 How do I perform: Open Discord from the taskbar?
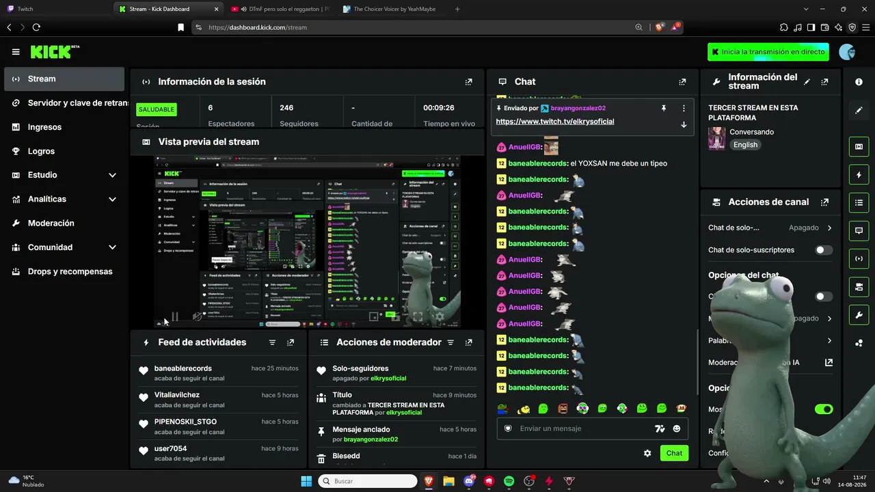[x=469, y=481]
